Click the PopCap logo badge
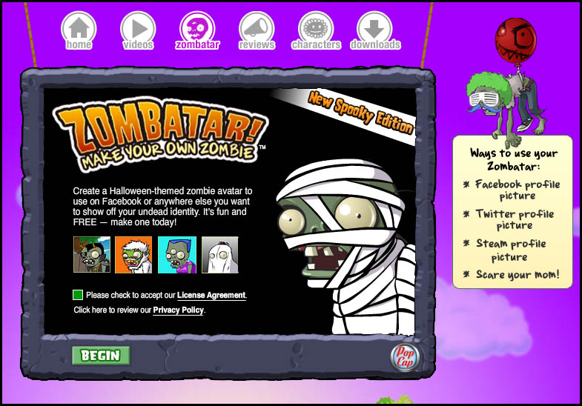The image size is (582, 406). pos(405,357)
